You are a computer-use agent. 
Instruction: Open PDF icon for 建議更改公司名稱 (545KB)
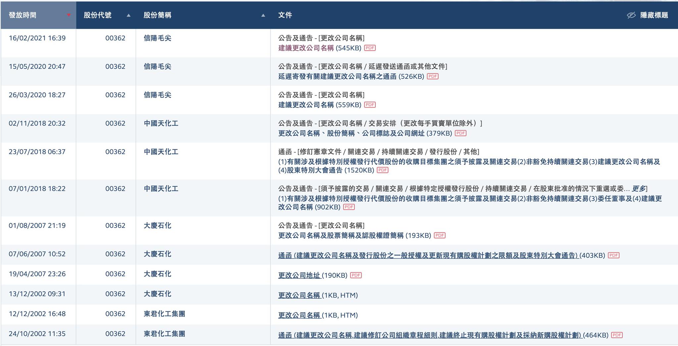coord(370,48)
